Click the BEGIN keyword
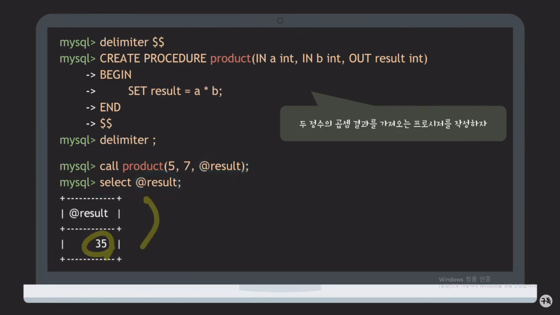The height and width of the screenshot is (315, 560). tap(116, 75)
